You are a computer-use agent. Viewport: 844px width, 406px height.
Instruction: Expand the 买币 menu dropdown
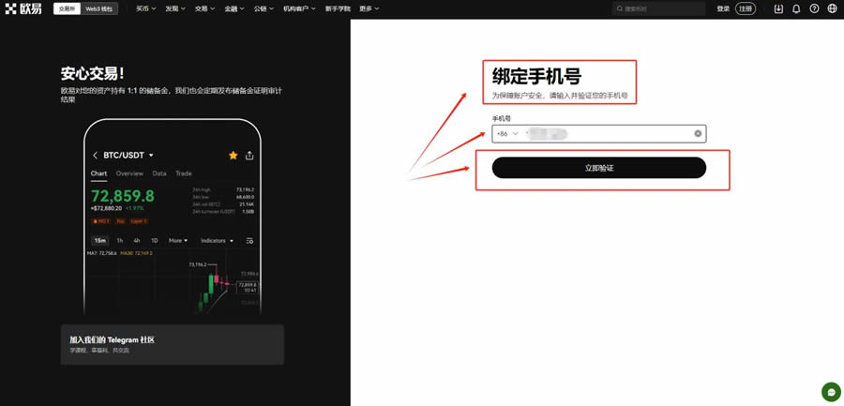[x=144, y=8]
